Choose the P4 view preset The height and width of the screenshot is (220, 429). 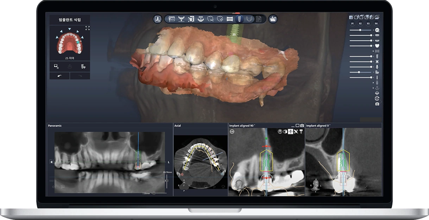[x=376, y=24]
